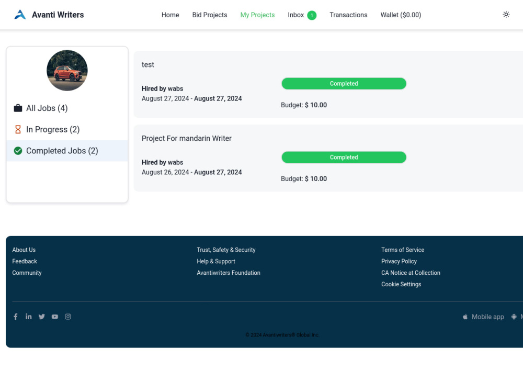Click 'Hired by wabs' on the test project

(163, 89)
